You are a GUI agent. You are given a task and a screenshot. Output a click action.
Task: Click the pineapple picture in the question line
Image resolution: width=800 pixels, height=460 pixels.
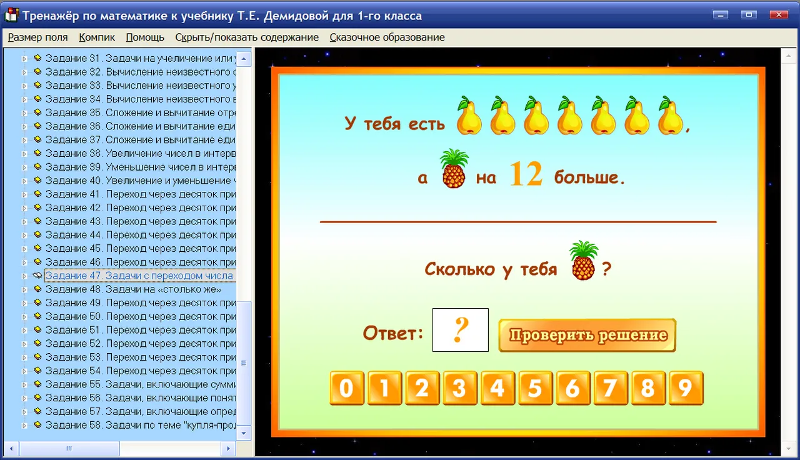(583, 261)
